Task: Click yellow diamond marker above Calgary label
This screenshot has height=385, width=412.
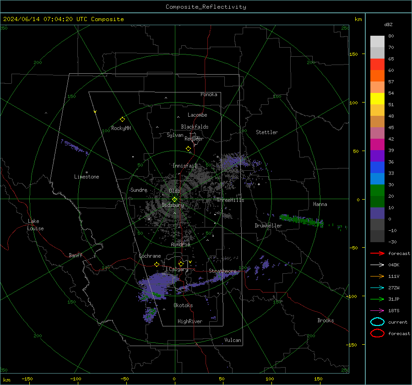Action: point(181,264)
